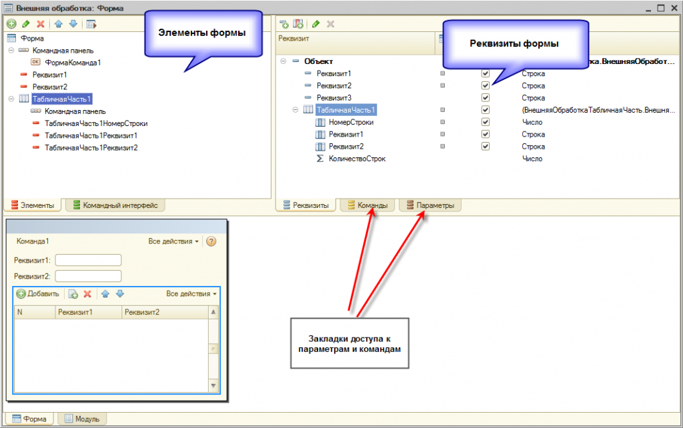Open the Все действия dropdown next to Команда1
Screen dimensions: 683x428
[173, 241]
